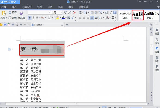
Task: Click the 备份 icon in right sidebar
Action: (157, 59)
